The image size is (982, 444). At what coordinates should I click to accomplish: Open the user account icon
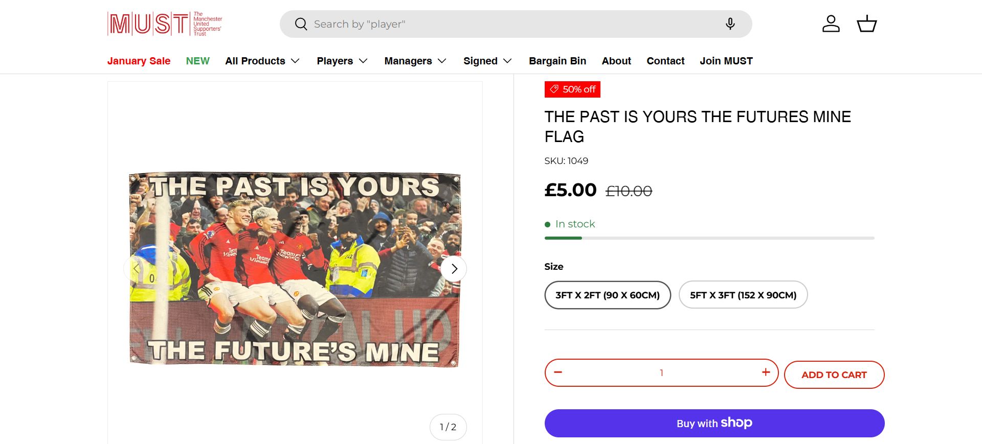coord(831,24)
